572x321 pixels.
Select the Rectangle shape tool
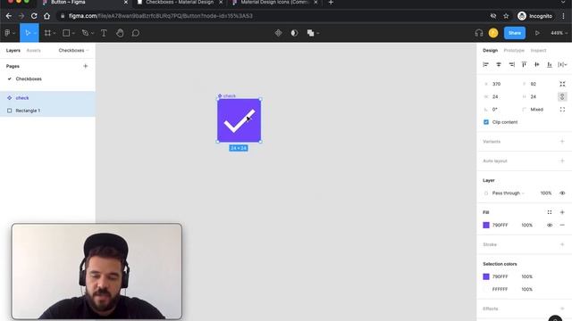click(x=66, y=33)
